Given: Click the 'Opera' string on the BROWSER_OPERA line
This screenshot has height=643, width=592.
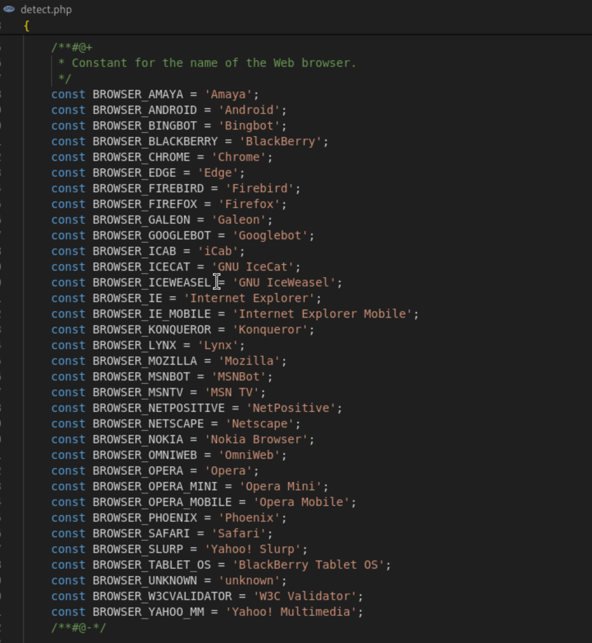Looking at the screenshot, I should (228, 471).
